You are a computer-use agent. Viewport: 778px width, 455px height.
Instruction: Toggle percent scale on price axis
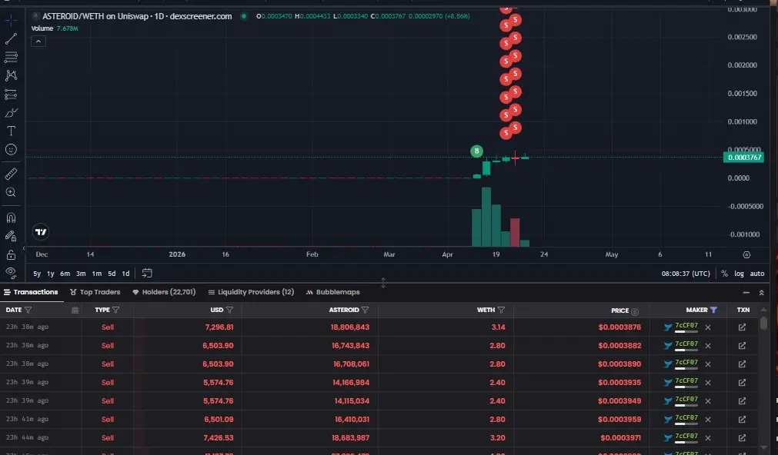724,274
